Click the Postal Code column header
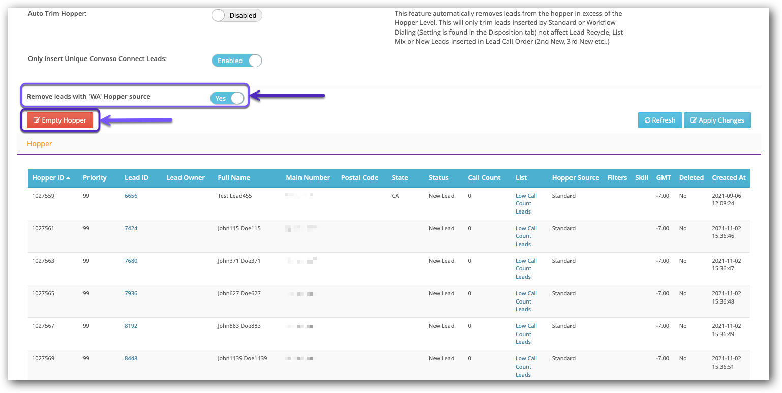Viewport: 782px width, 393px height. tap(359, 178)
